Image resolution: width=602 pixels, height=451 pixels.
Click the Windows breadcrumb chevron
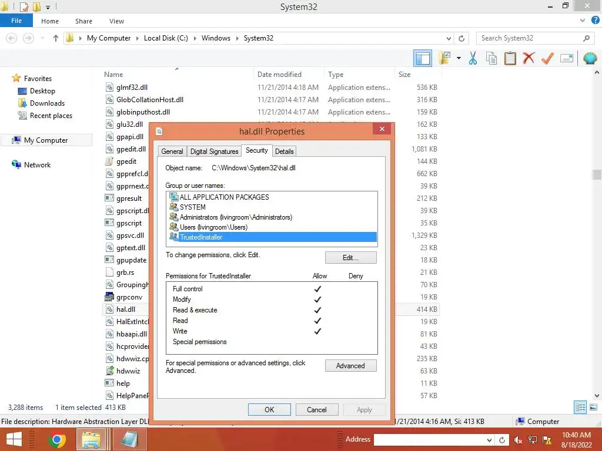(x=237, y=38)
